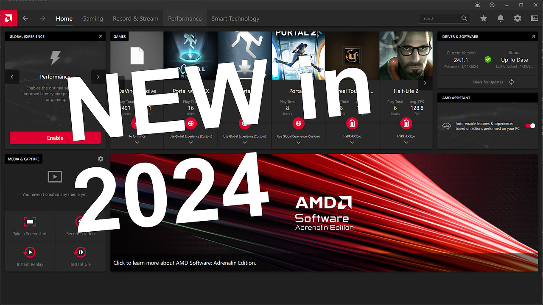Click Half-Life 2 average FPS 128.8

(x=417, y=108)
